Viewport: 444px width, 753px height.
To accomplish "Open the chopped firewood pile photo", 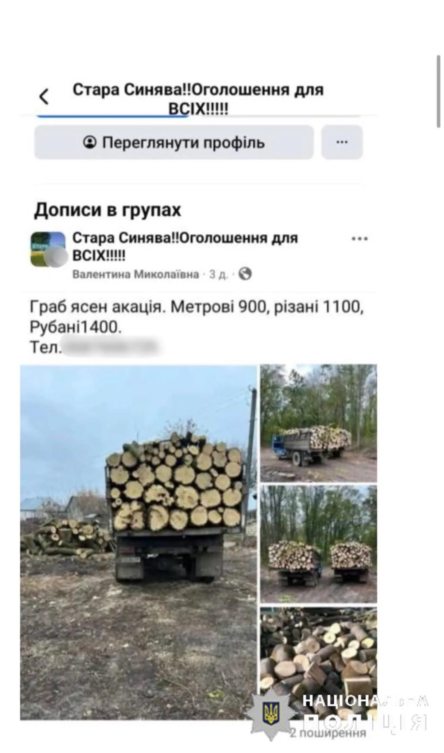I will coord(318,663).
